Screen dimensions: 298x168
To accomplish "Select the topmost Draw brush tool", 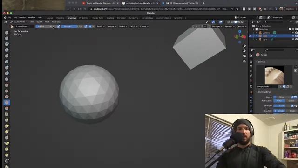I will coord(7,33).
